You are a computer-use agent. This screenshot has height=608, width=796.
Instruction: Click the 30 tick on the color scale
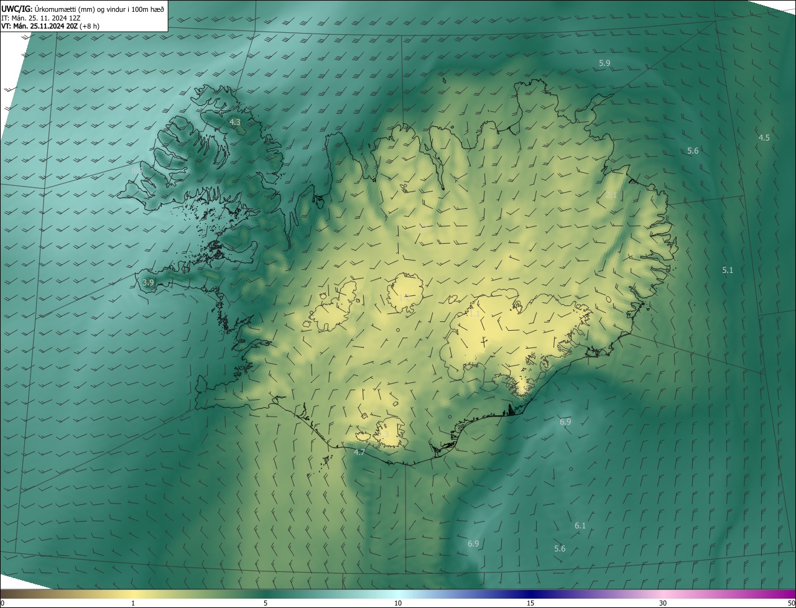point(663,603)
